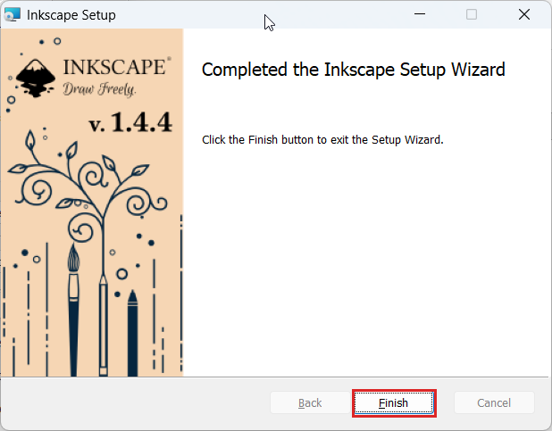Click the greyed-out maximize button
Screen dimensions: 552x431
point(472,15)
